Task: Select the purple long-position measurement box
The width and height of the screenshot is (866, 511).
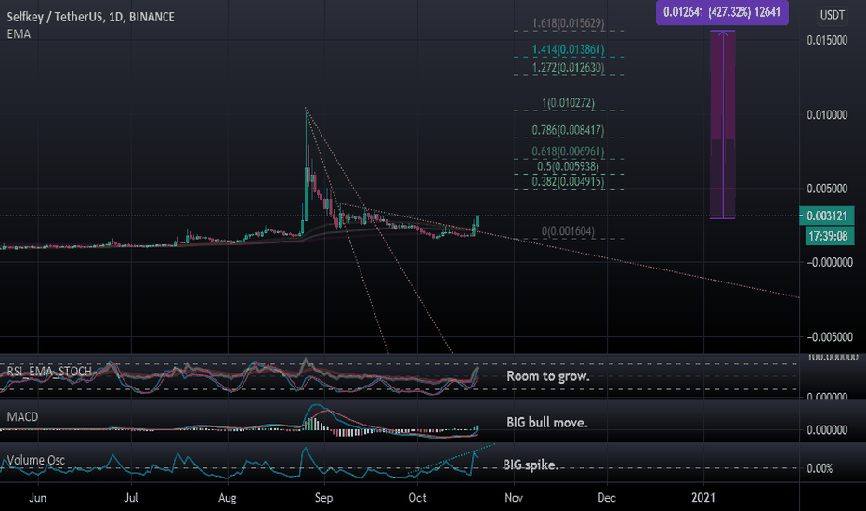Action: 722,124
